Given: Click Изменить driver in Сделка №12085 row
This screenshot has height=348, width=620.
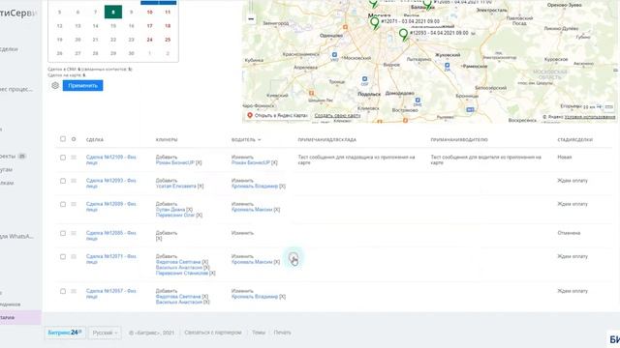Looking at the screenshot, I should point(242,233).
